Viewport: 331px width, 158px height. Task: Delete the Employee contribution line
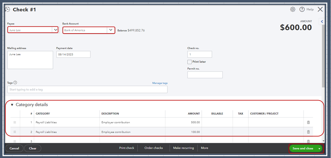coord(308,132)
